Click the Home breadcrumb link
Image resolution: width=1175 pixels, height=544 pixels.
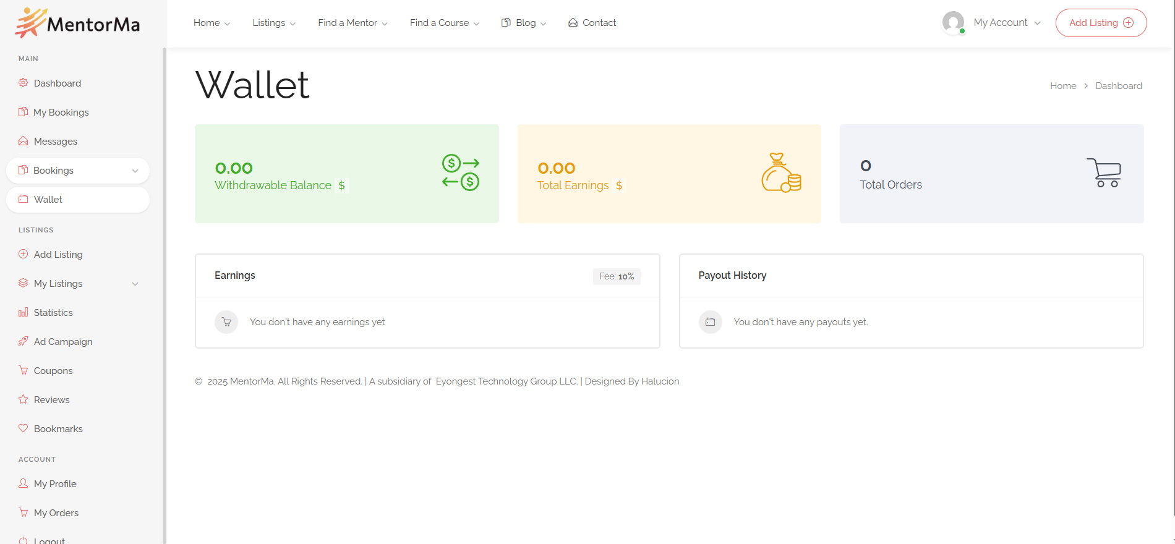pyautogui.click(x=1063, y=86)
